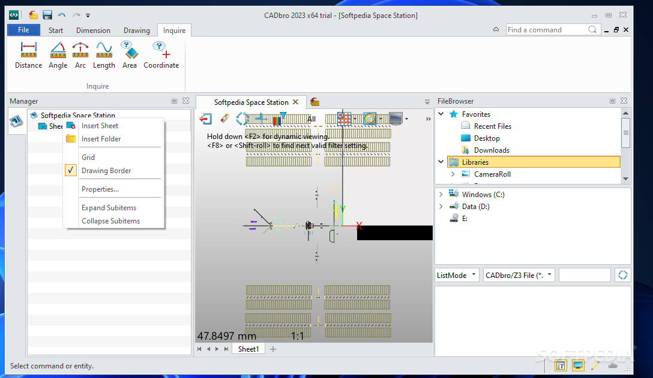This screenshot has width=653, height=378.
Task: Click the open-file icon beside document tab
Action: [315, 102]
